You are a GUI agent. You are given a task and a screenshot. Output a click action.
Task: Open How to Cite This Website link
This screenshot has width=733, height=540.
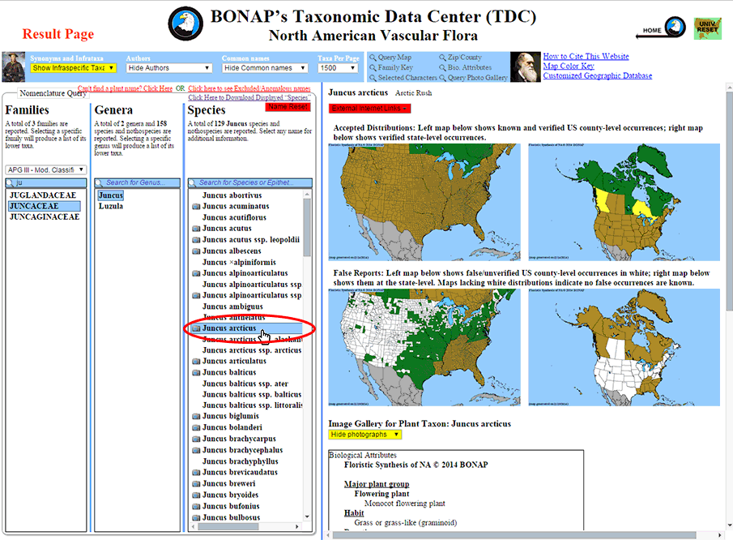pyautogui.click(x=586, y=56)
